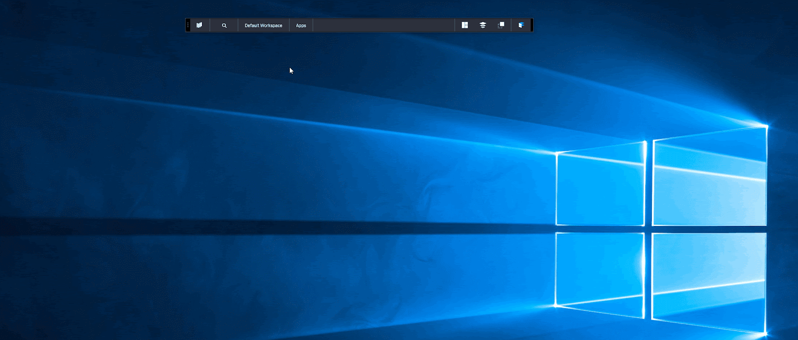798x340 pixels.
Task: Open the Default Workspace menu
Action: tap(263, 25)
